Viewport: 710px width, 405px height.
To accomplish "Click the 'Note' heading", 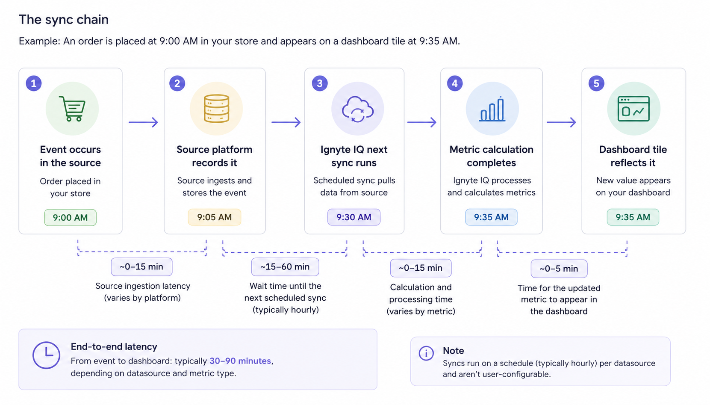I will click(454, 351).
